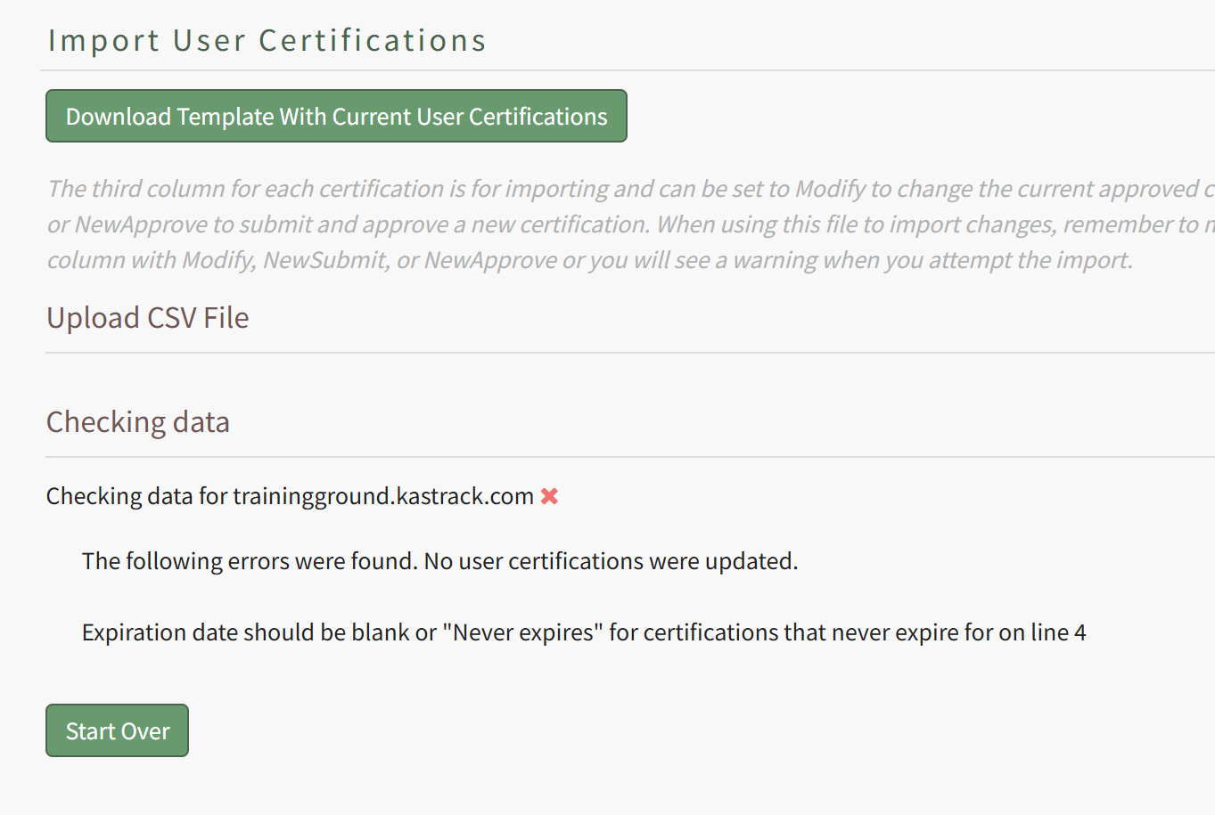The height and width of the screenshot is (815, 1215).
Task: Download Template With Current User Certifications
Action: (x=336, y=116)
